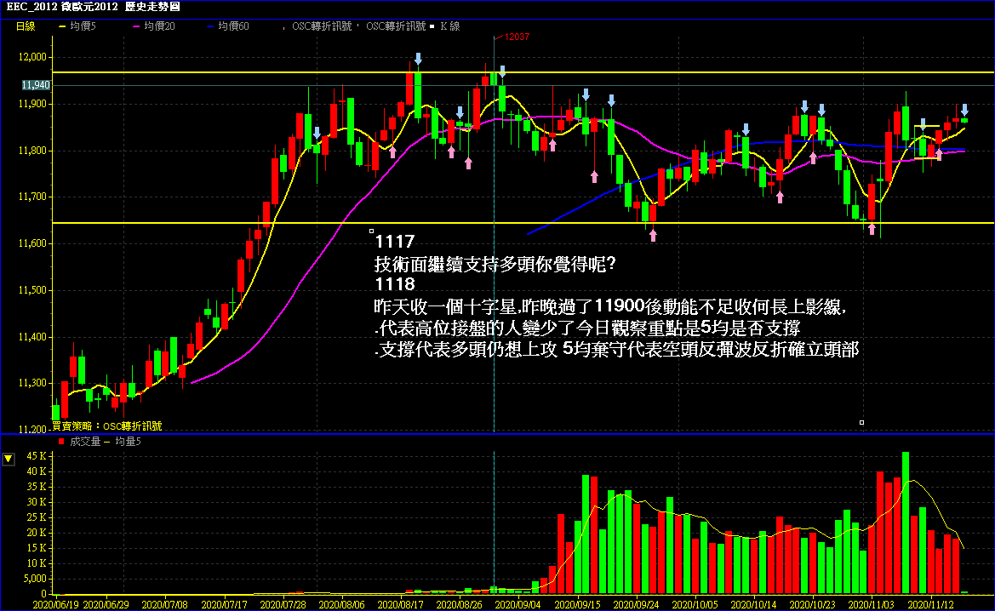The image size is (995, 611).
Task: Click the 均量5 legend label
Action: click(x=129, y=441)
